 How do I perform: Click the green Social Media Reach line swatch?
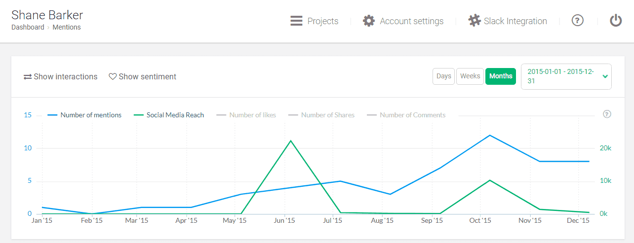point(139,115)
